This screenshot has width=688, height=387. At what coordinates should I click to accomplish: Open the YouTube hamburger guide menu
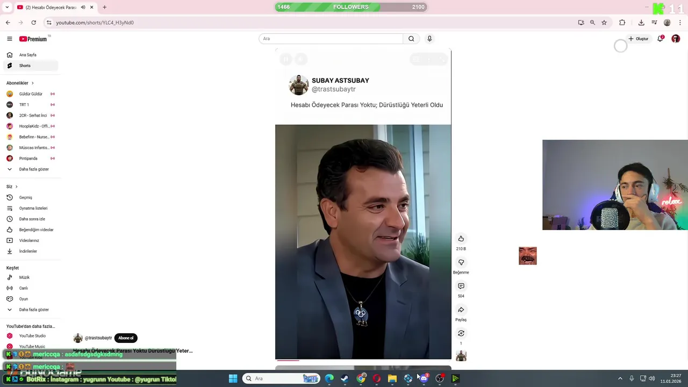9,39
